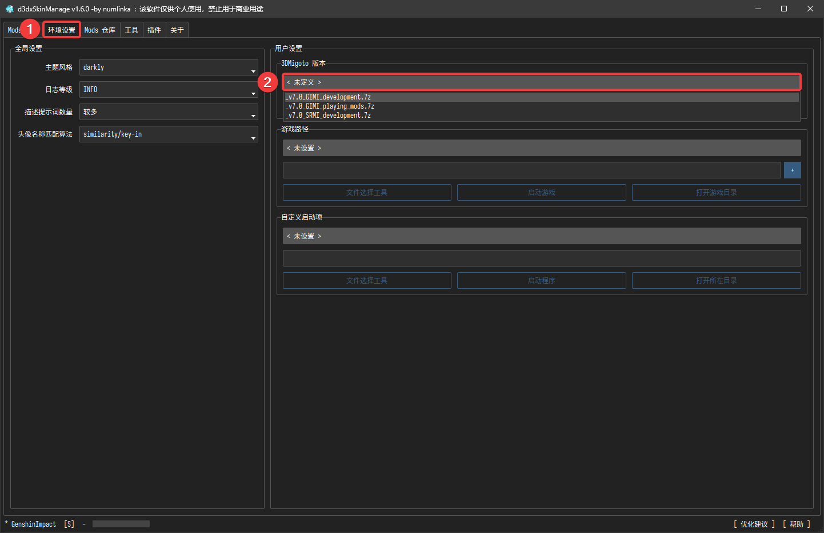
Task: Click the 打开所在目录 button
Action: coord(717,281)
